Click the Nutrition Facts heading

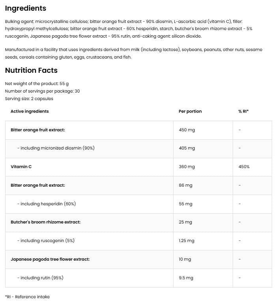click(31, 70)
